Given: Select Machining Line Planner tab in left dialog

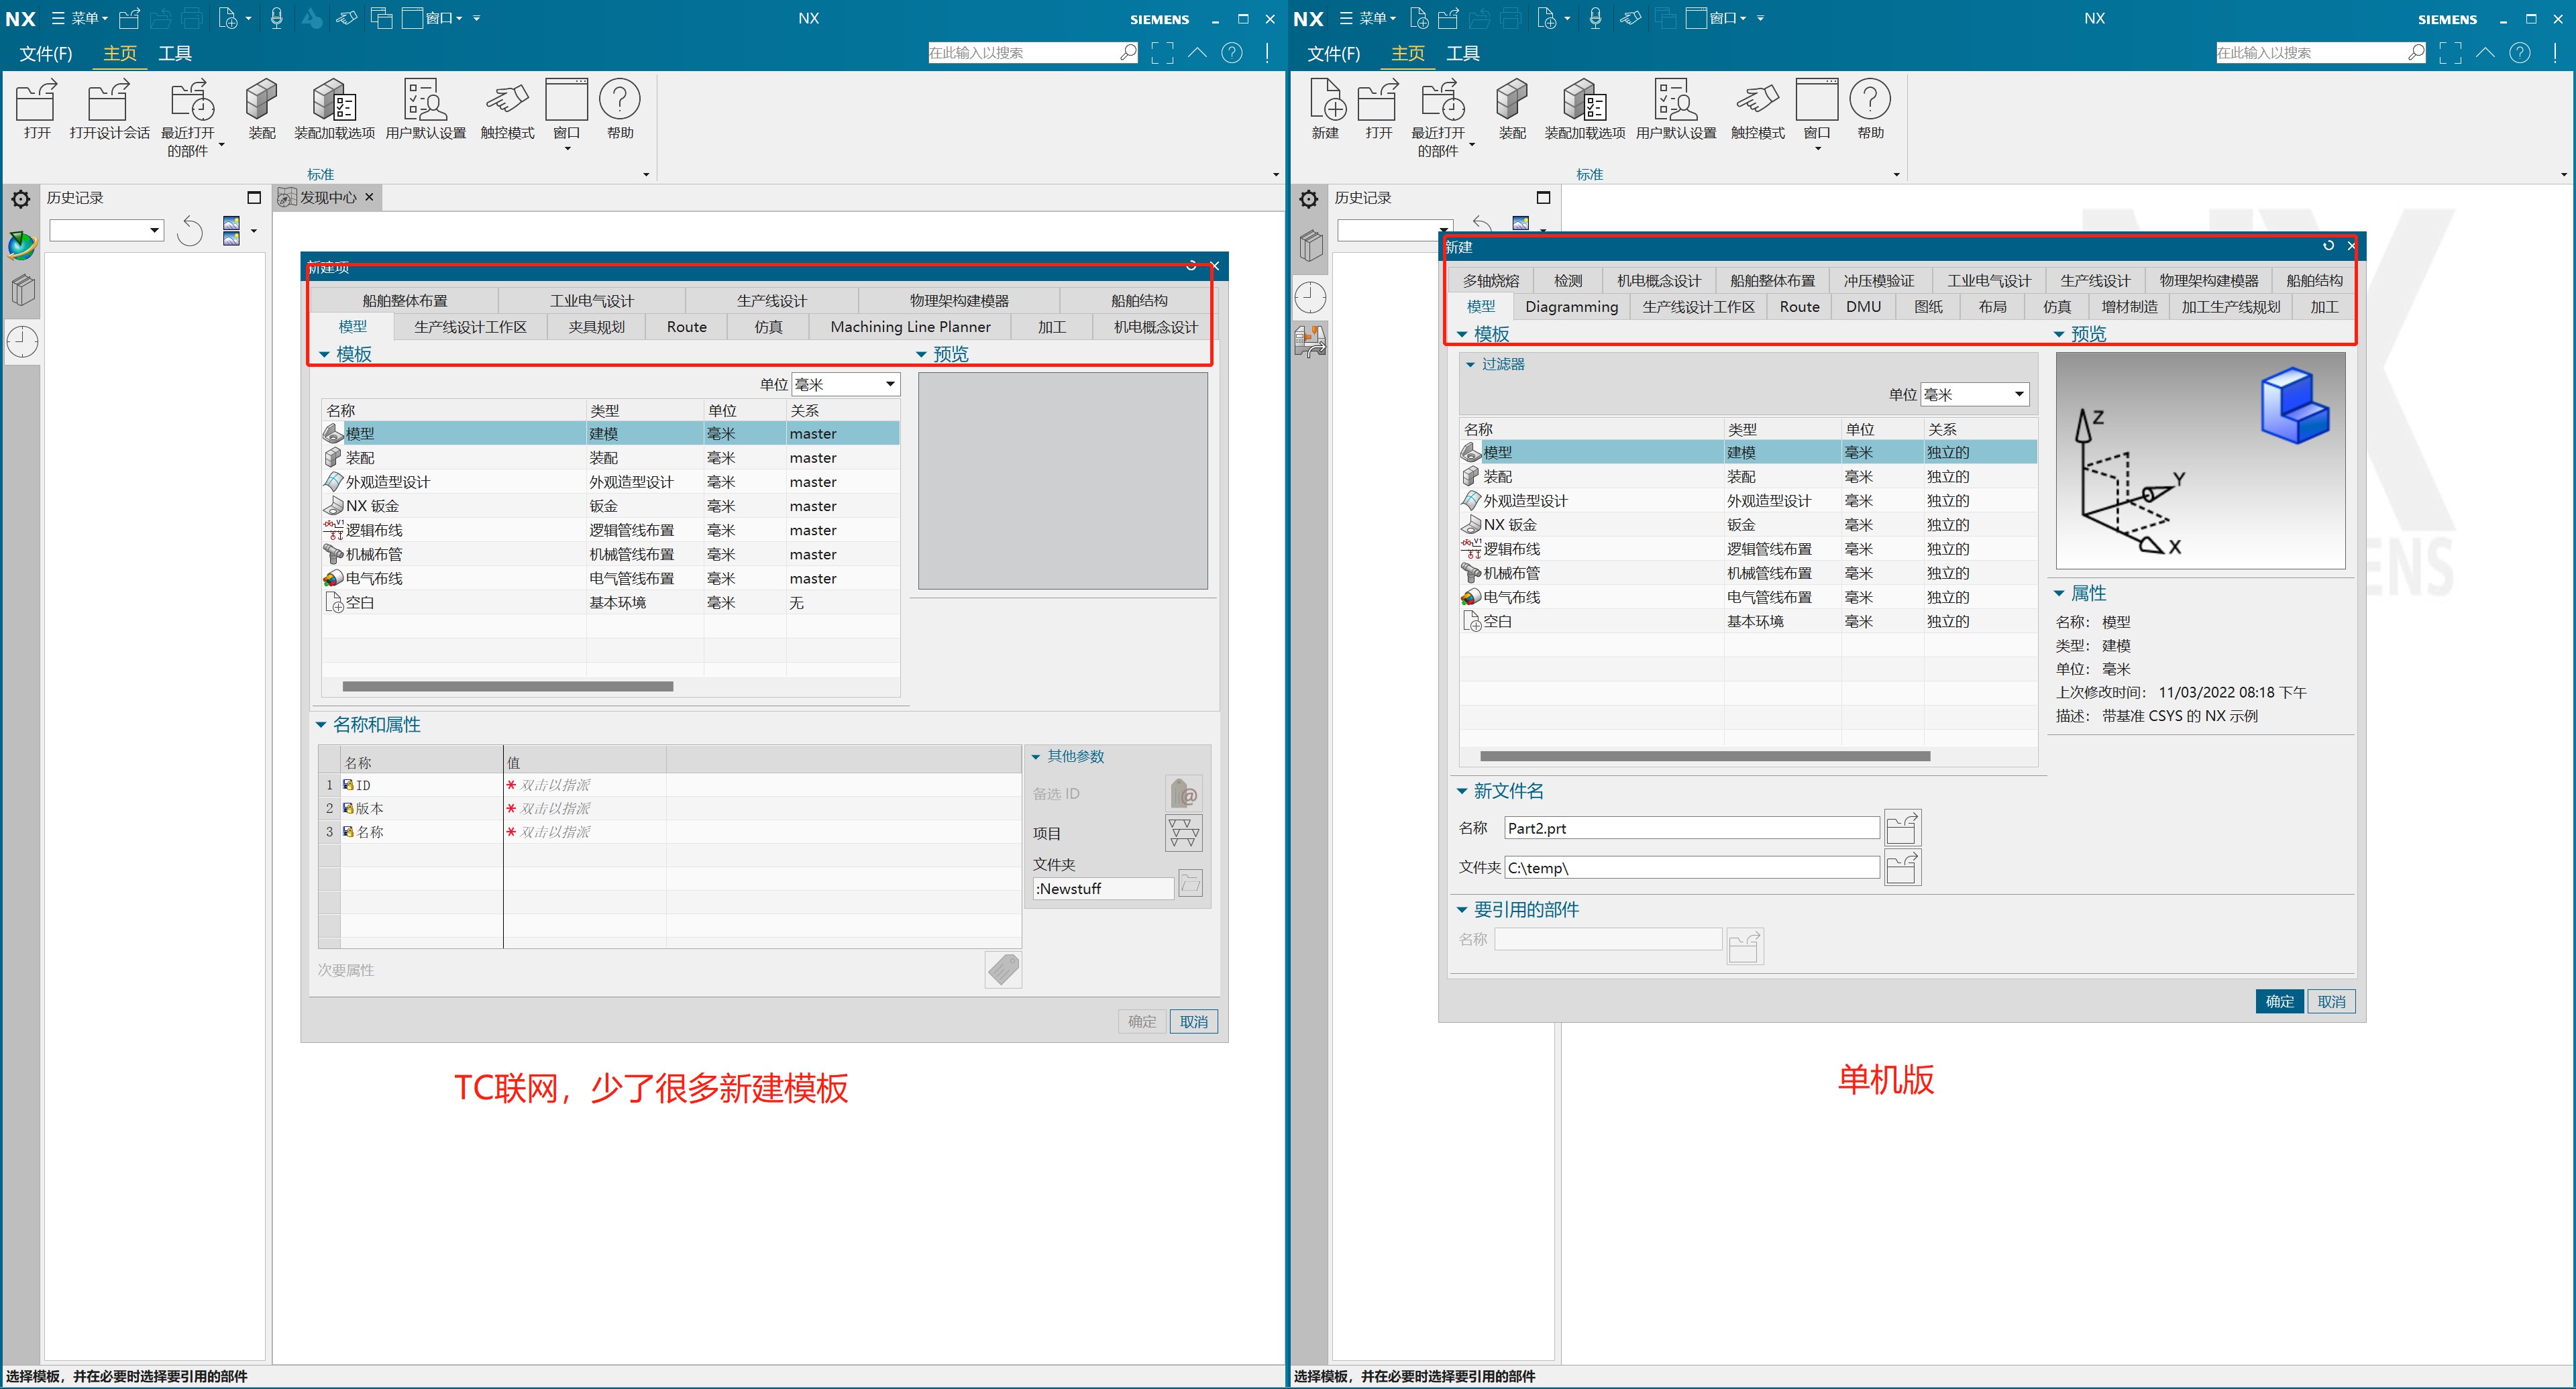Looking at the screenshot, I should point(910,327).
